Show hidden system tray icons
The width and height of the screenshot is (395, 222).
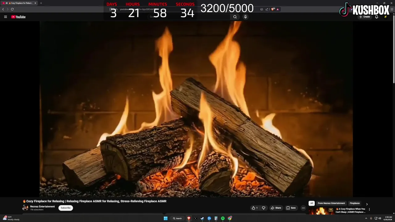coord(366,218)
